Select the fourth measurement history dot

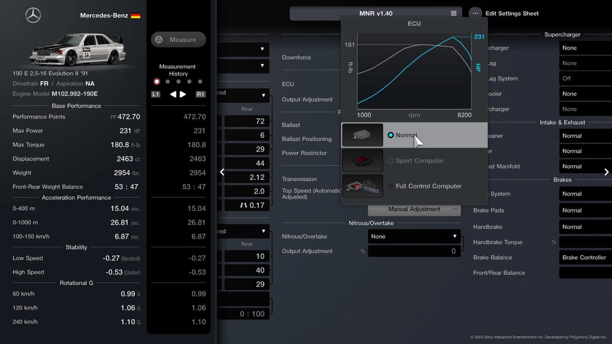pos(189,82)
